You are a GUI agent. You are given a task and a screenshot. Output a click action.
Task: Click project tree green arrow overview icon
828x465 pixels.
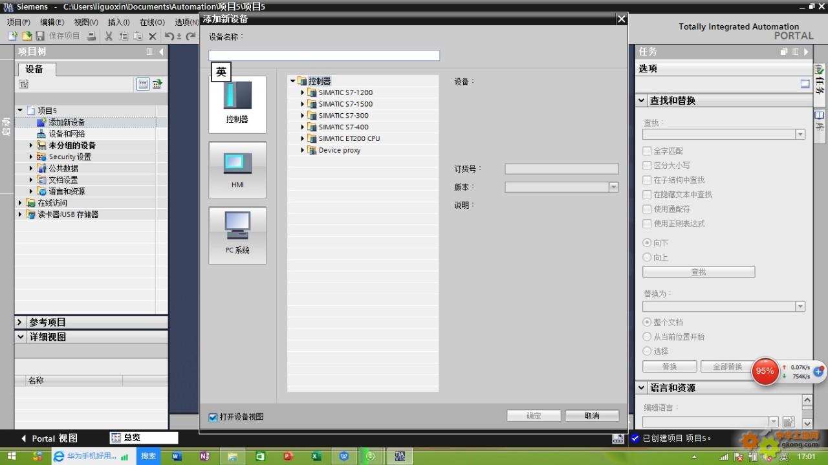(x=157, y=84)
